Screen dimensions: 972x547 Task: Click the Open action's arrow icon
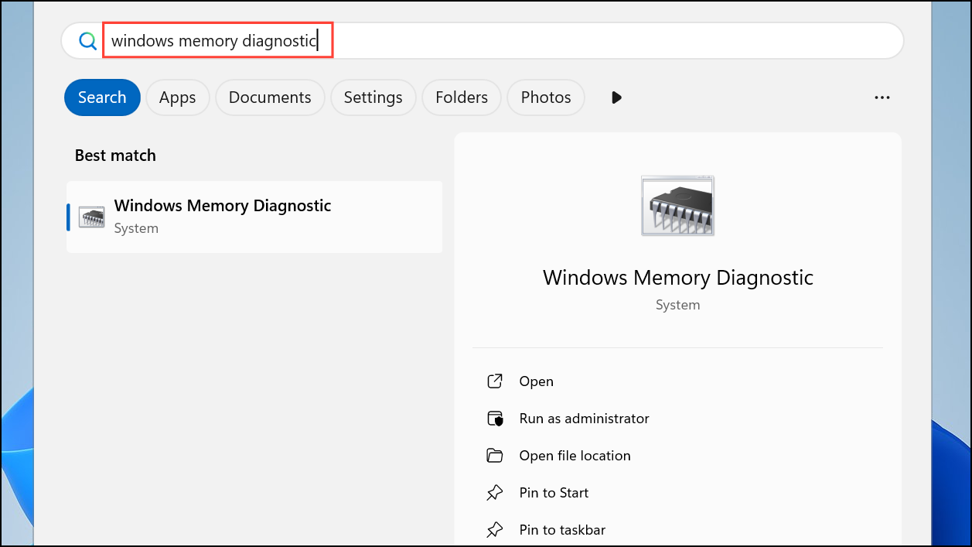[x=495, y=381]
